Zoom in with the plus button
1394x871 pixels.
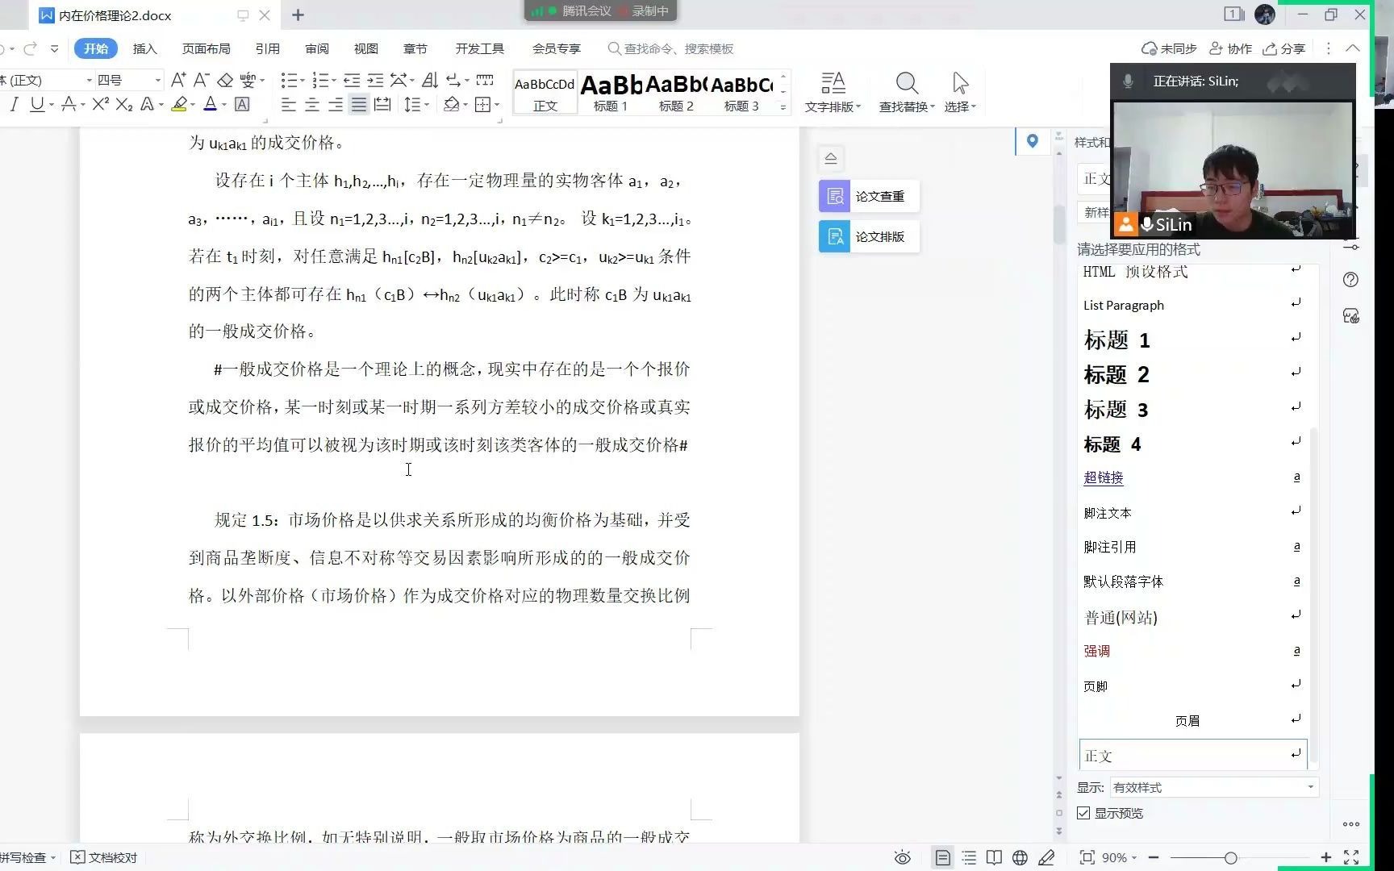click(x=1325, y=857)
